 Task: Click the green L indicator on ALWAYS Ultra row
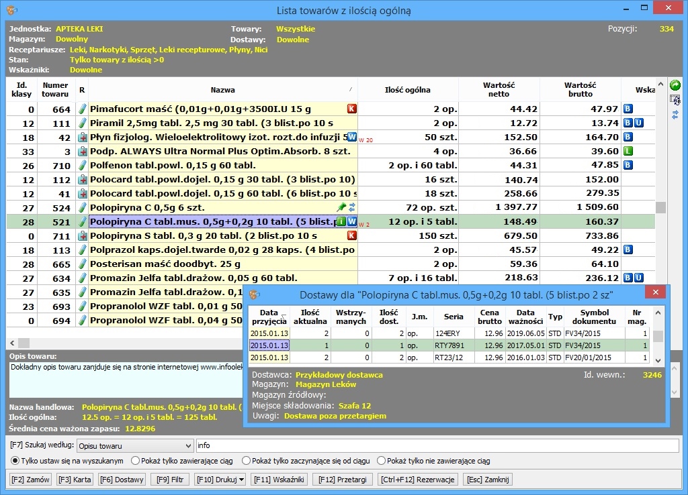pos(628,151)
